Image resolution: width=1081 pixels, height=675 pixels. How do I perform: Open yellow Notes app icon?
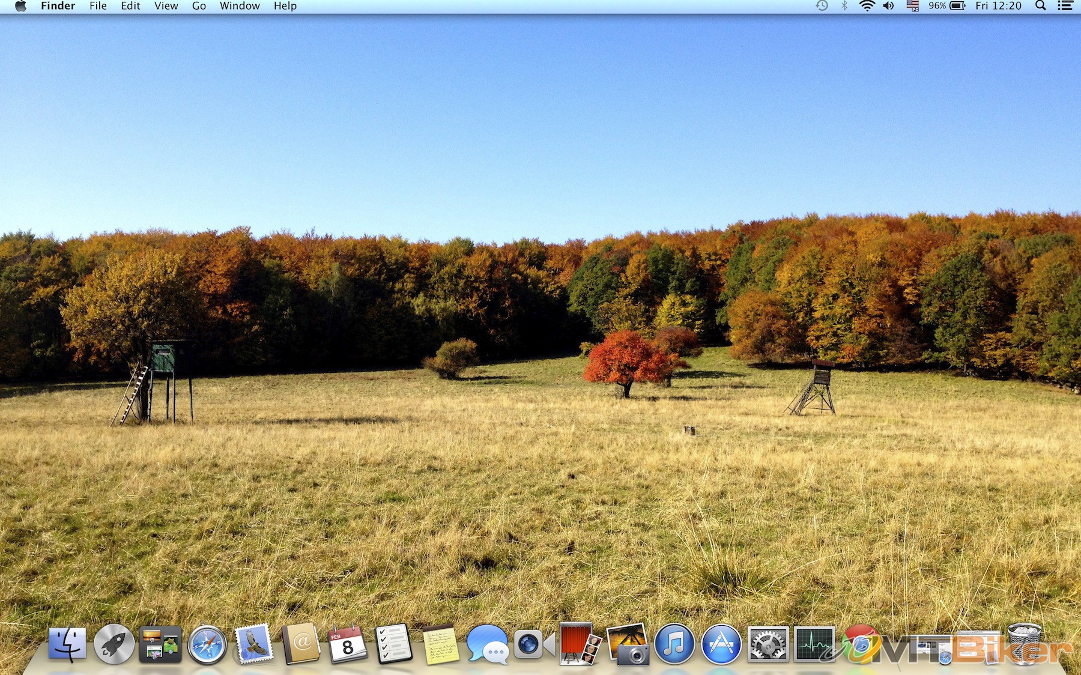pyautogui.click(x=440, y=646)
